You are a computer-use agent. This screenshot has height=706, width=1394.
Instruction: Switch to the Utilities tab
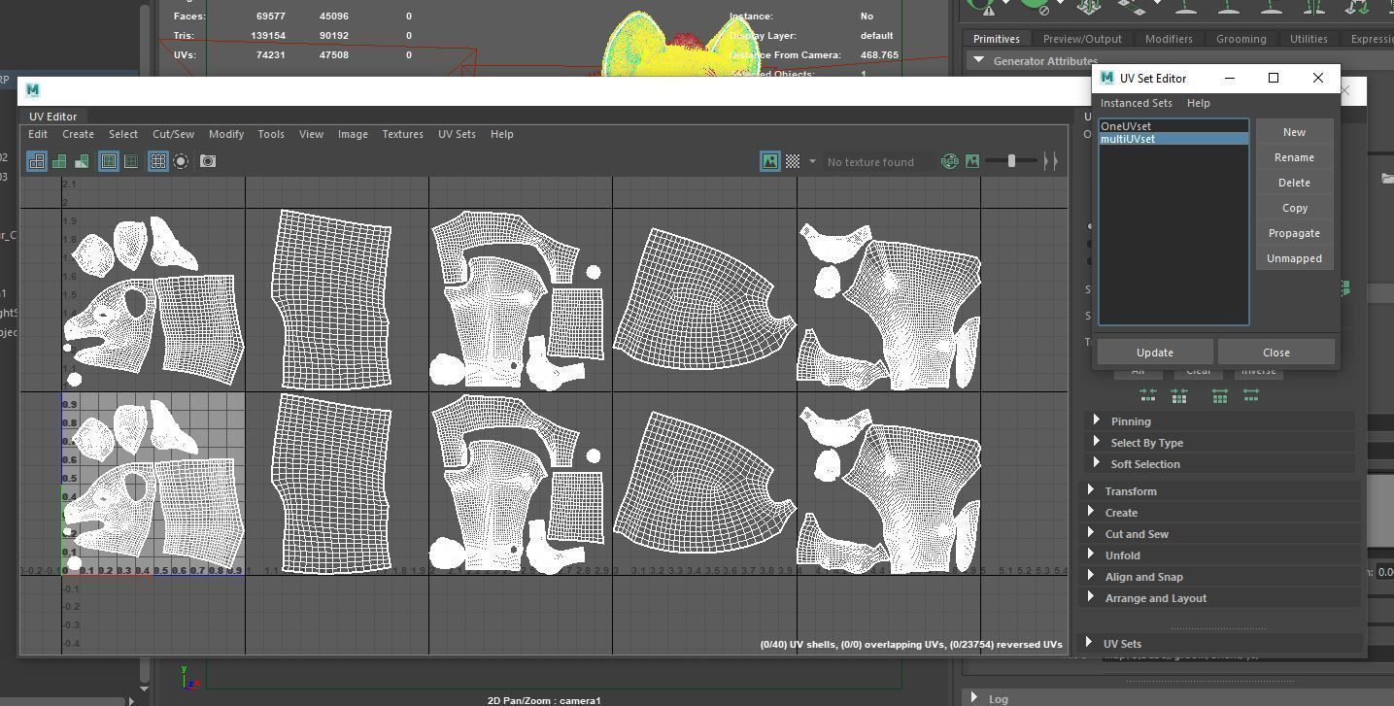(1309, 39)
